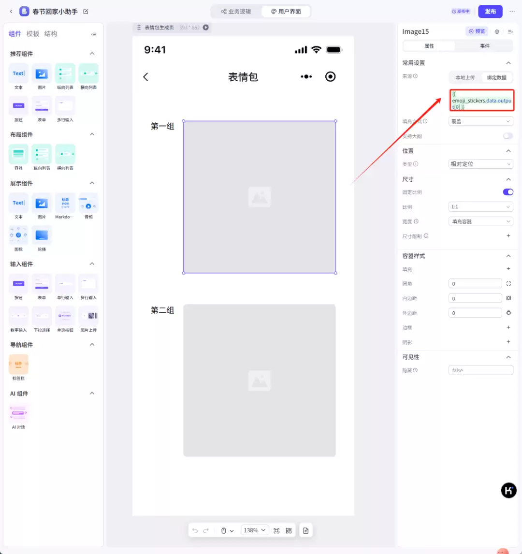The image size is (522, 554).
Task: Select the 图片上传 component icon
Action: pyautogui.click(x=88, y=317)
